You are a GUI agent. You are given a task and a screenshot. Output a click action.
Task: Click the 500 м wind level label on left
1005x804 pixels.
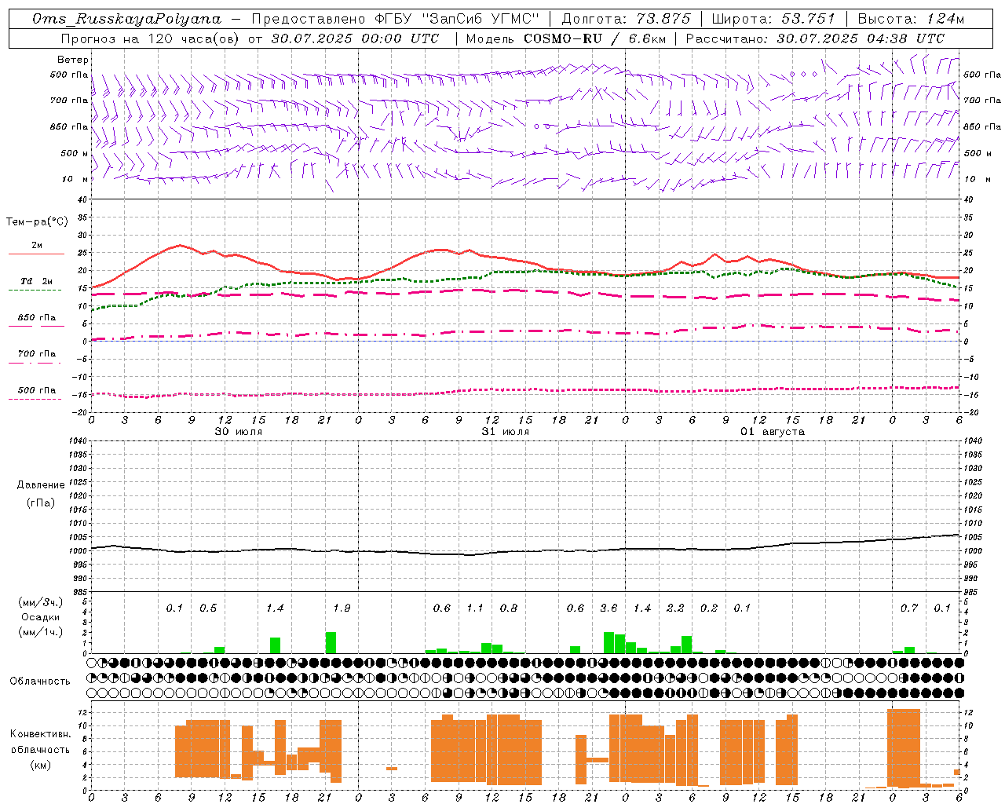[x=75, y=153]
